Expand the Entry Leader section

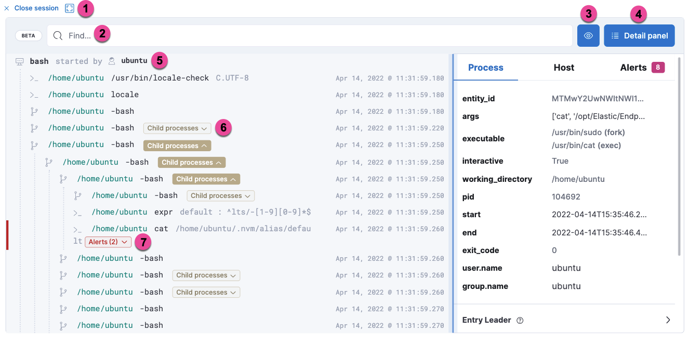[668, 320]
